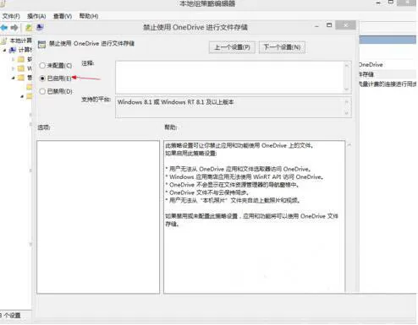
Task: Select the 未配置(C) radio button
Action: 42,66
